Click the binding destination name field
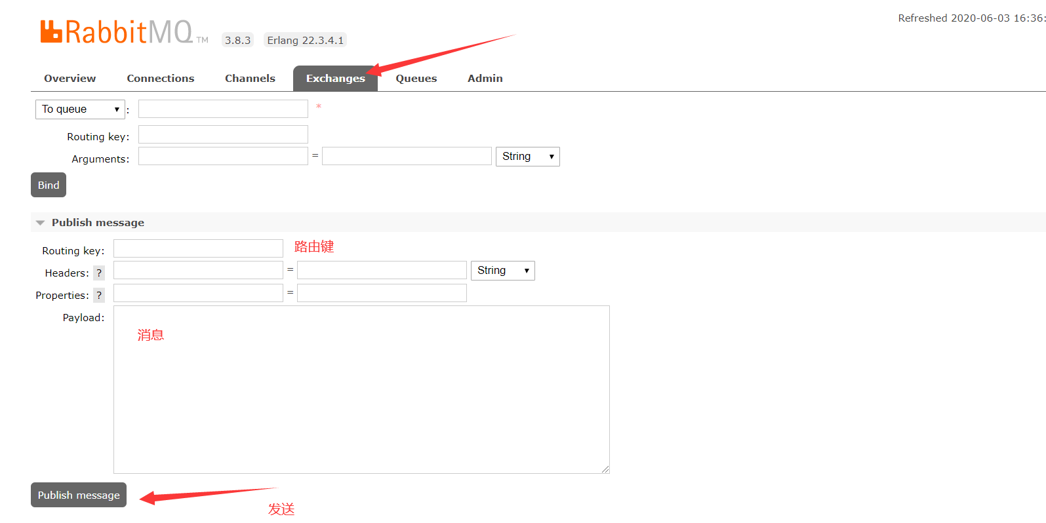 (x=223, y=109)
